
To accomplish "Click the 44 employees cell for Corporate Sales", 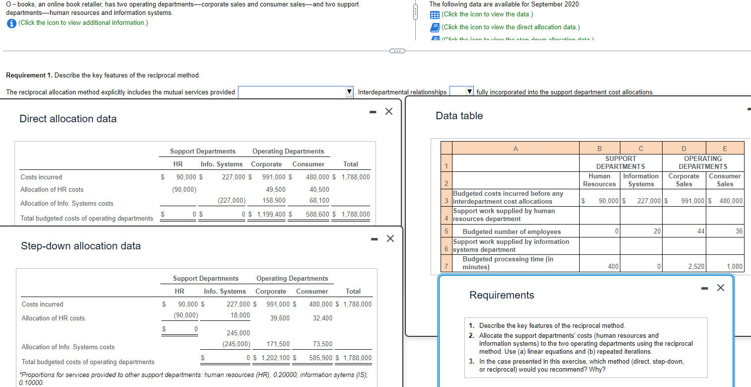I will (x=684, y=232).
